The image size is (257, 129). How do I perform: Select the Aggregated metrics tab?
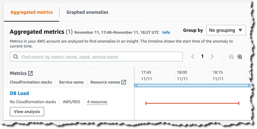tap(32, 12)
